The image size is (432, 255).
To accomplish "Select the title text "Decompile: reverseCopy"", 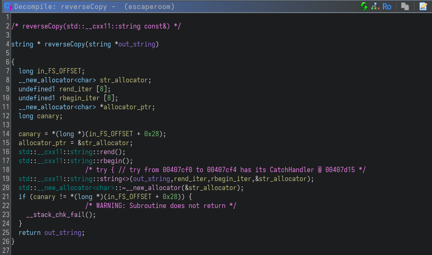I will pos(61,7).
